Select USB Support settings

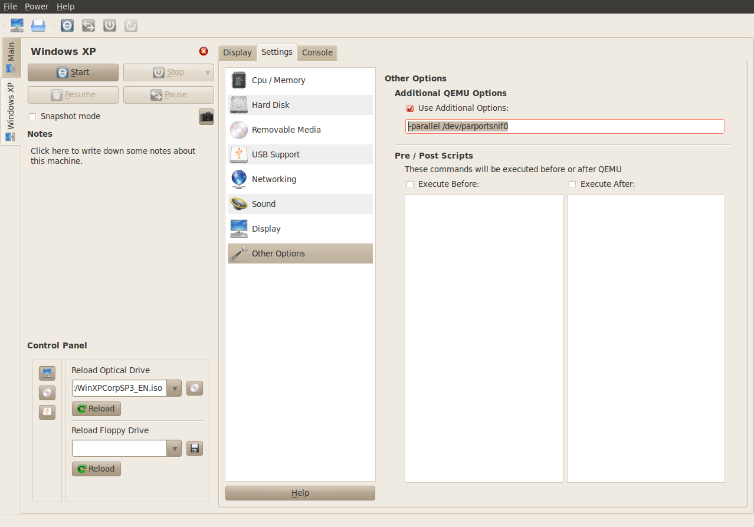[300, 154]
